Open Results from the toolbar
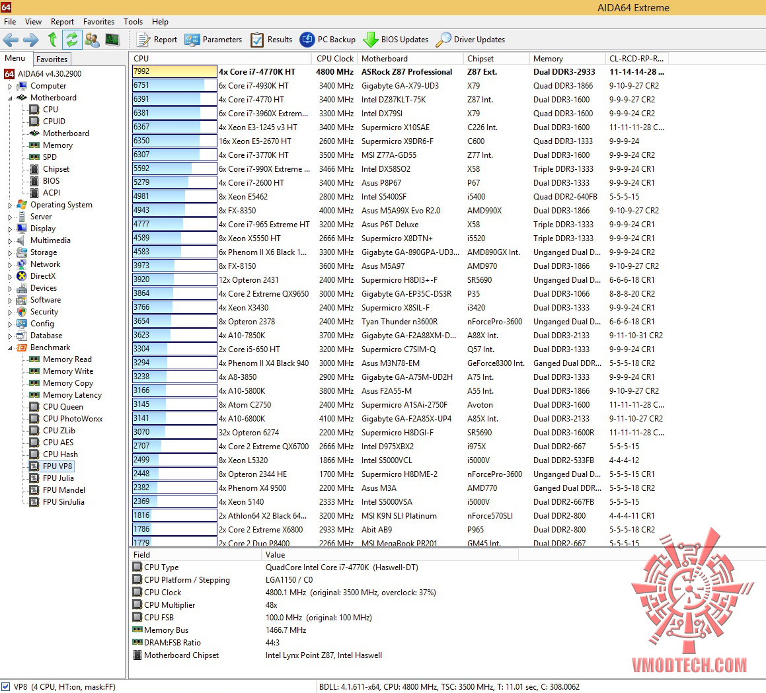This screenshot has height=693, width=766. click(271, 40)
